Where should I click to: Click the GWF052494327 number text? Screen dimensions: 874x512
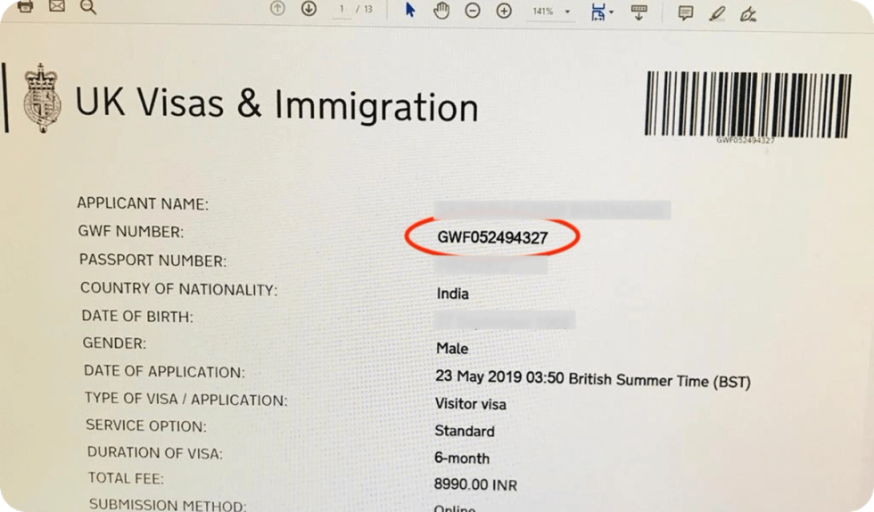[492, 237]
